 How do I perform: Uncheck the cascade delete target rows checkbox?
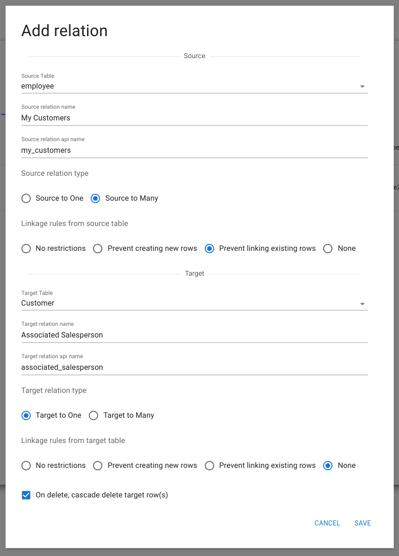(26, 495)
